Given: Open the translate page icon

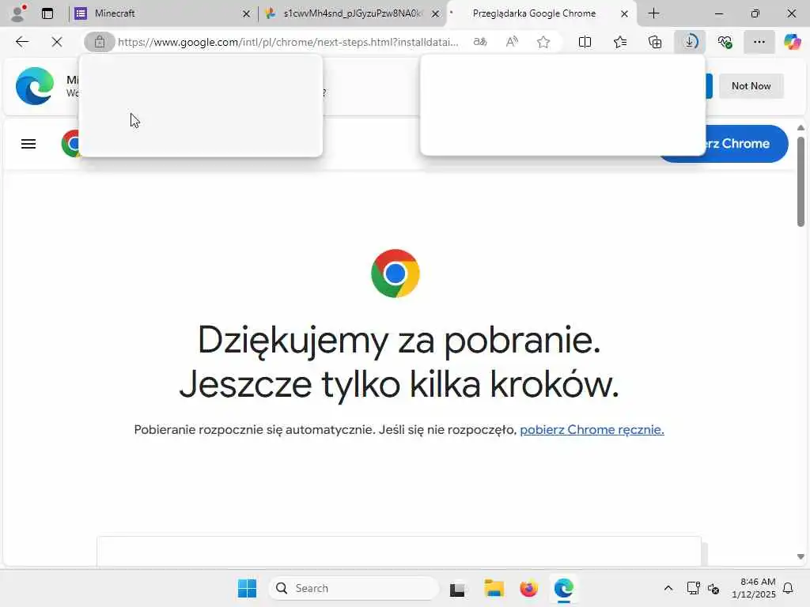Looking at the screenshot, I should coord(480,42).
